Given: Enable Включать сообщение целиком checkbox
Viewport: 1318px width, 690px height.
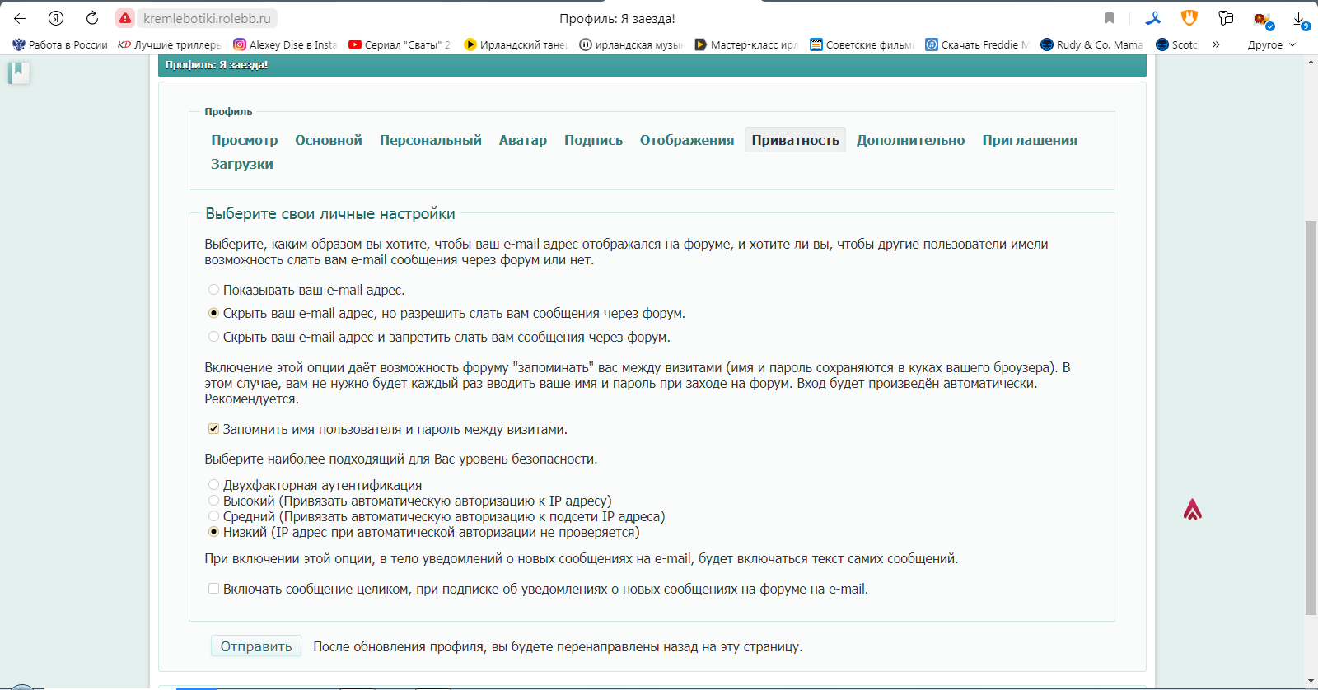Looking at the screenshot, I should (x=213, y=589).
